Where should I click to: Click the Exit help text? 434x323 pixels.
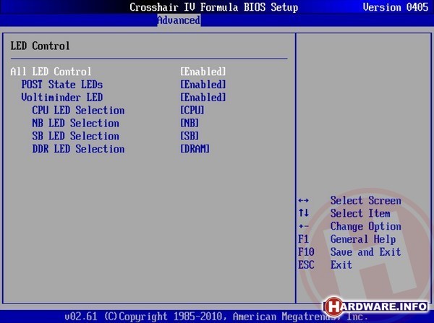[341, 265]
